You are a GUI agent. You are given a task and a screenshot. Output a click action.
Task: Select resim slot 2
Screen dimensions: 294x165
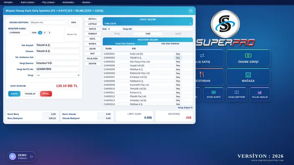tap(45, 32)
